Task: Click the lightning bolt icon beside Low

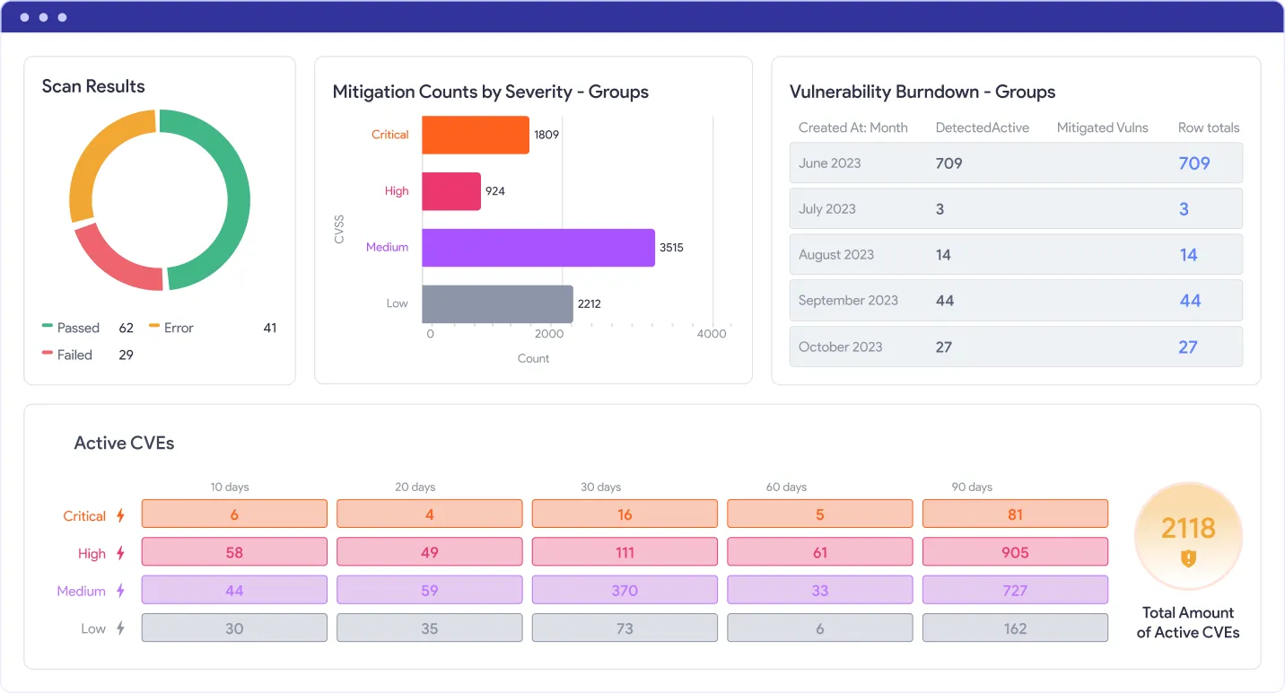Action: [x=121, y=628]
